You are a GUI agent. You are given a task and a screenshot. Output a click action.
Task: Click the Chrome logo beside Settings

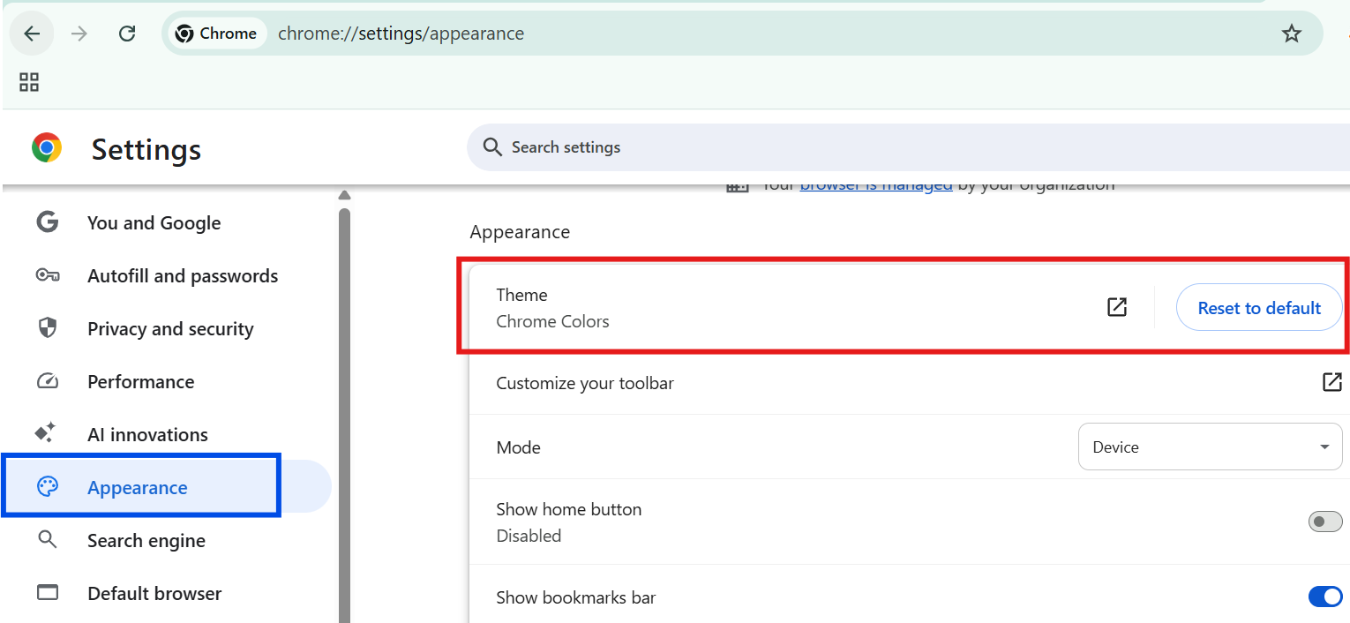47,148
